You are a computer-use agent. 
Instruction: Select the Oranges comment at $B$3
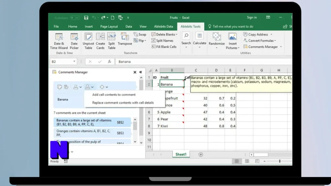[92, 133]
